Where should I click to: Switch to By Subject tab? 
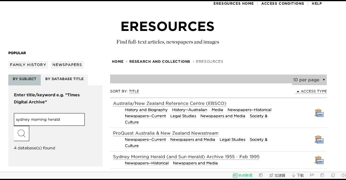point(25,80)
